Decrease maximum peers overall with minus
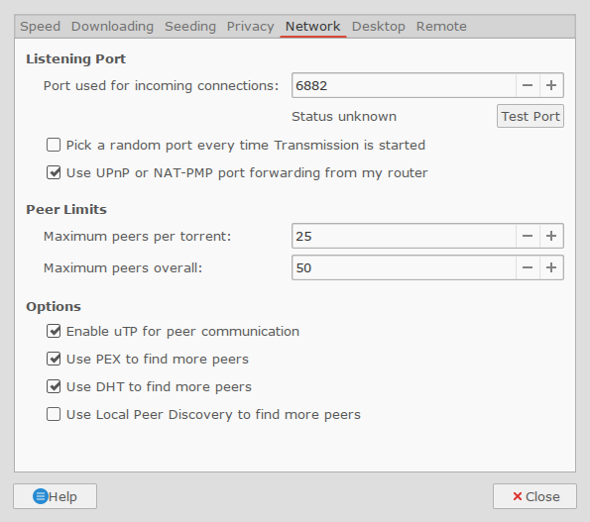This screenshot has height=522, width=590. [528, 267]
